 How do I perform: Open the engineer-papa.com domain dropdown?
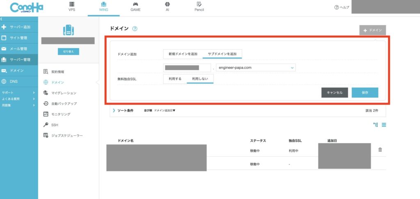click(256, 67)
